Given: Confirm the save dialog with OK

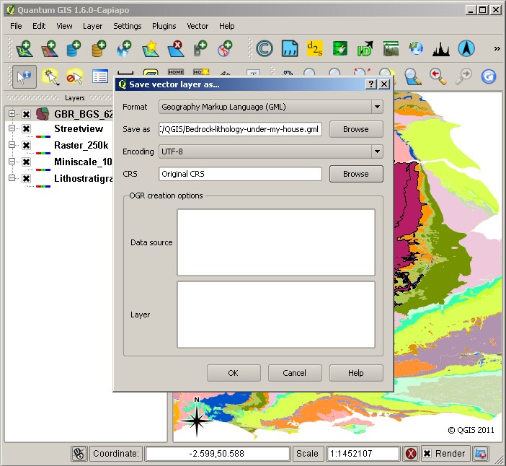Looking at the screenshot, I should point(234,373).
